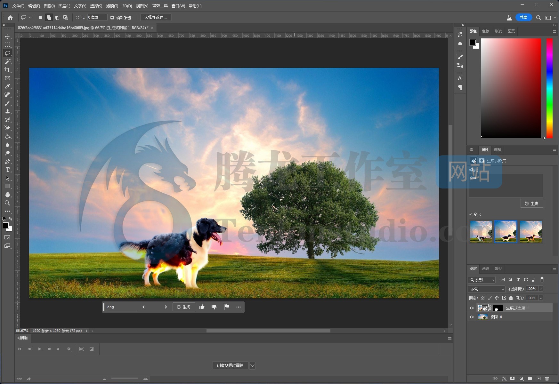Select the Path Selection tool
The width and height of the screenshot is (559, 384).
[x=7, y=178]
